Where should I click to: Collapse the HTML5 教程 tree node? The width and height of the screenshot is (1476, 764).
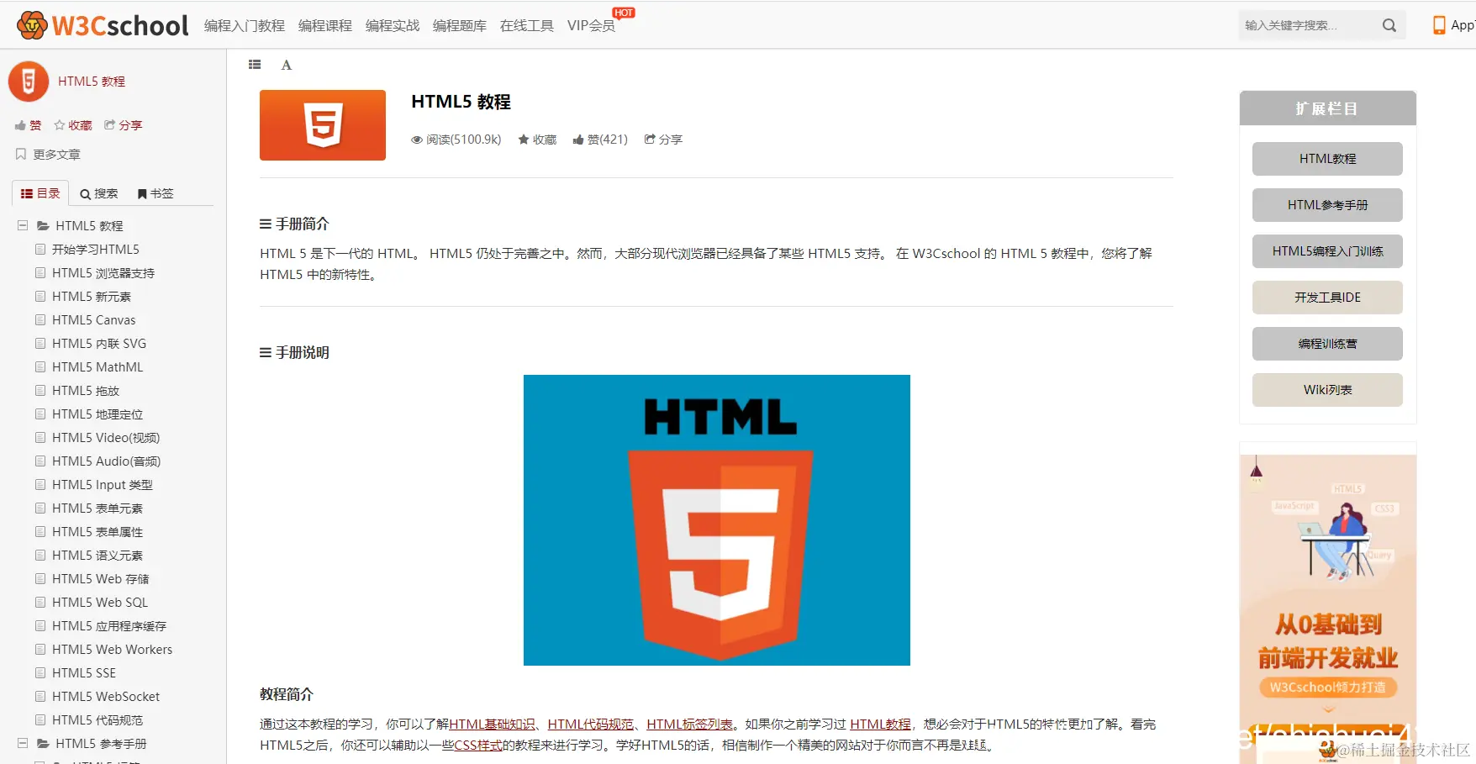(x=23, y=225)
